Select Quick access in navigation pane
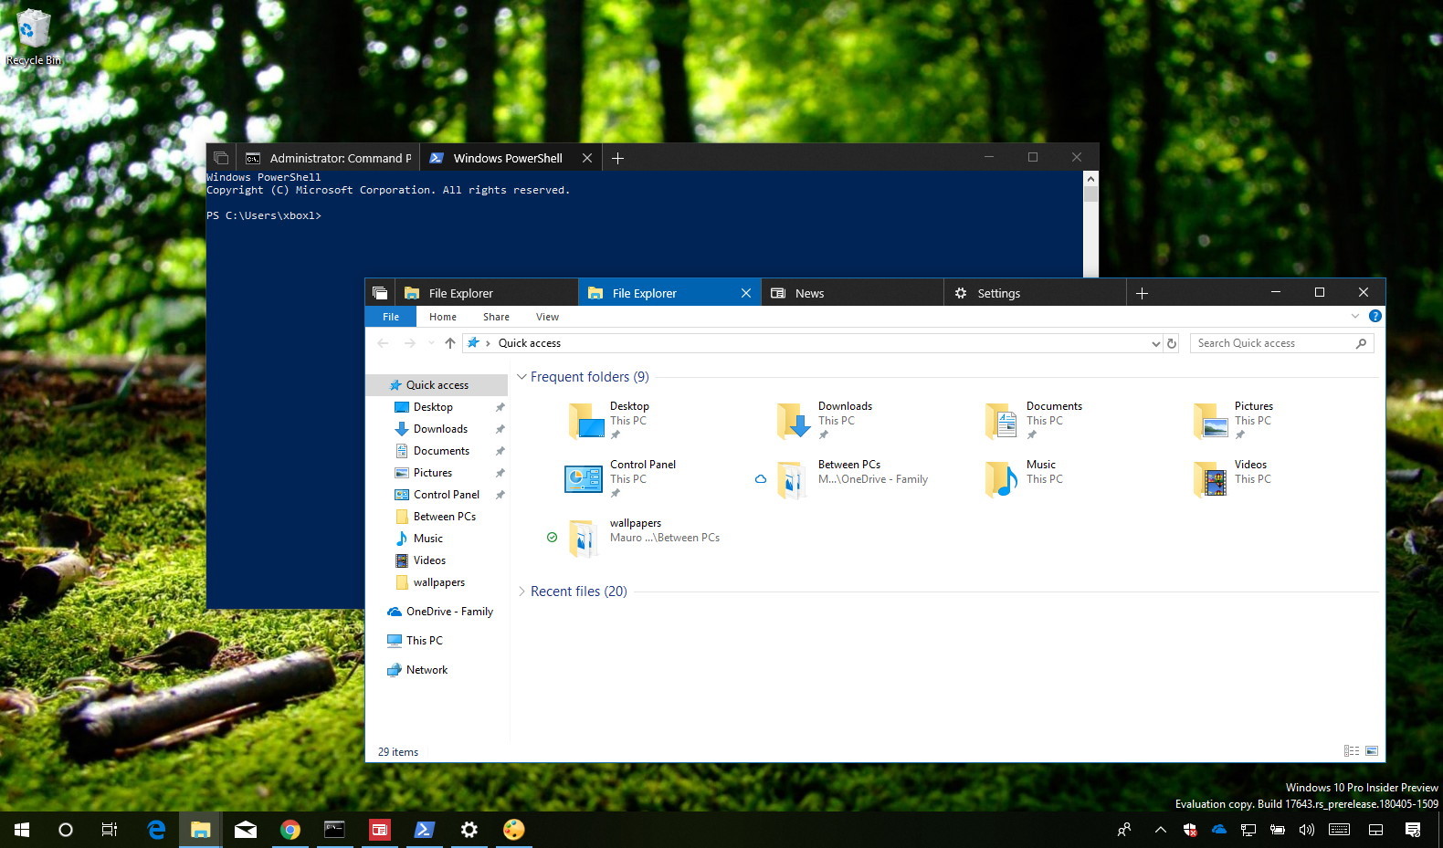 (x=437, y=385)
